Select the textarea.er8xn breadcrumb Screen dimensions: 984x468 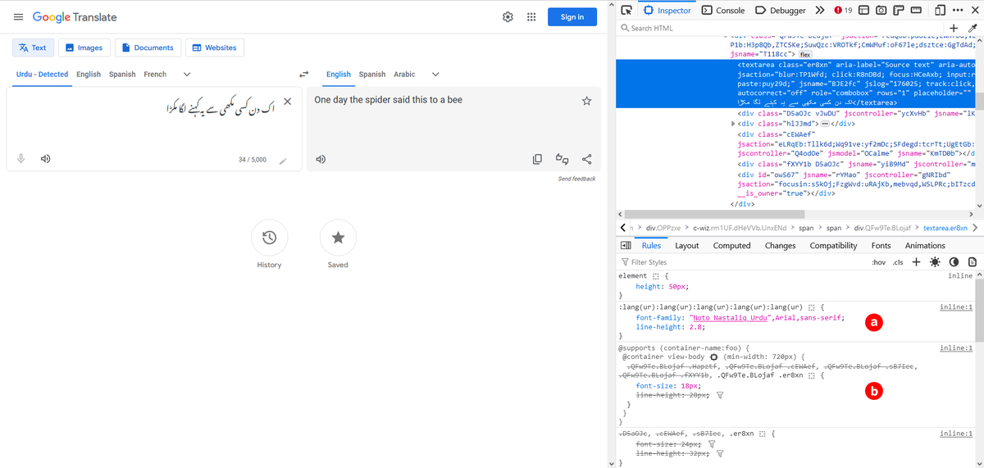click(x=945, y=228)
